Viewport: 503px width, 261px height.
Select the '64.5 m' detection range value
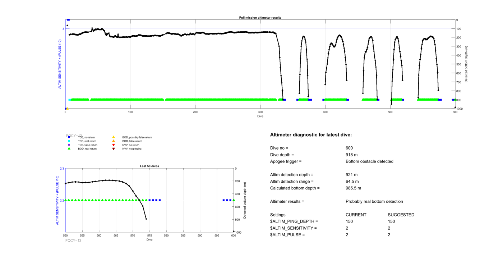click(x=352, y=182)
